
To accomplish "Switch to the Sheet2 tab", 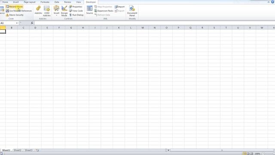I will tap(17, 150).
